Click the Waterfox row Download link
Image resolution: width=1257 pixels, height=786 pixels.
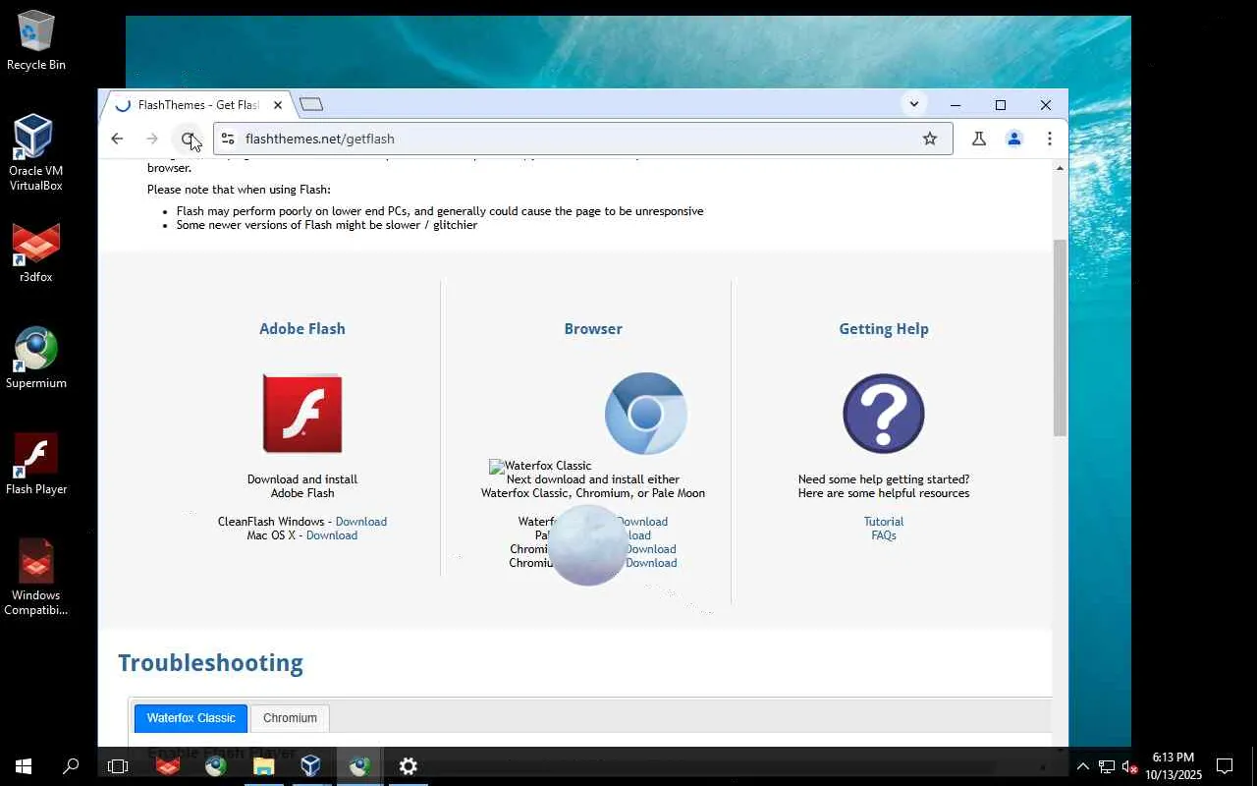click(x=642, y=522)
